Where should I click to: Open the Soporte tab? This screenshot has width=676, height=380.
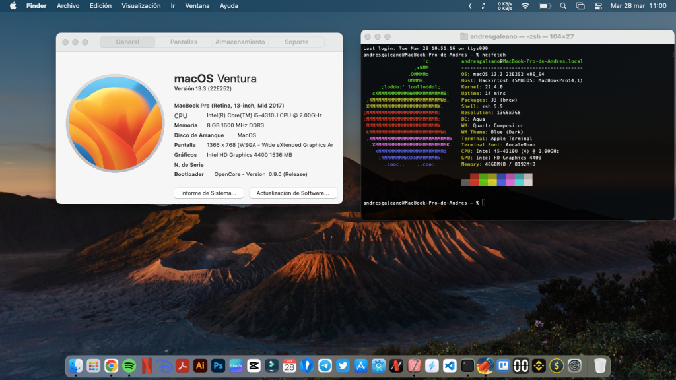point(296,42)
